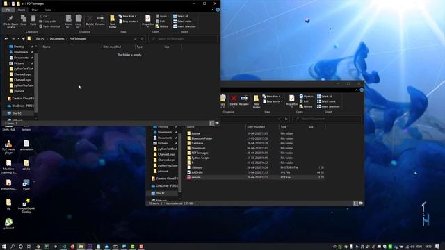Open Task View on the taskbar

pyautogui.click(x=29, y=247)
